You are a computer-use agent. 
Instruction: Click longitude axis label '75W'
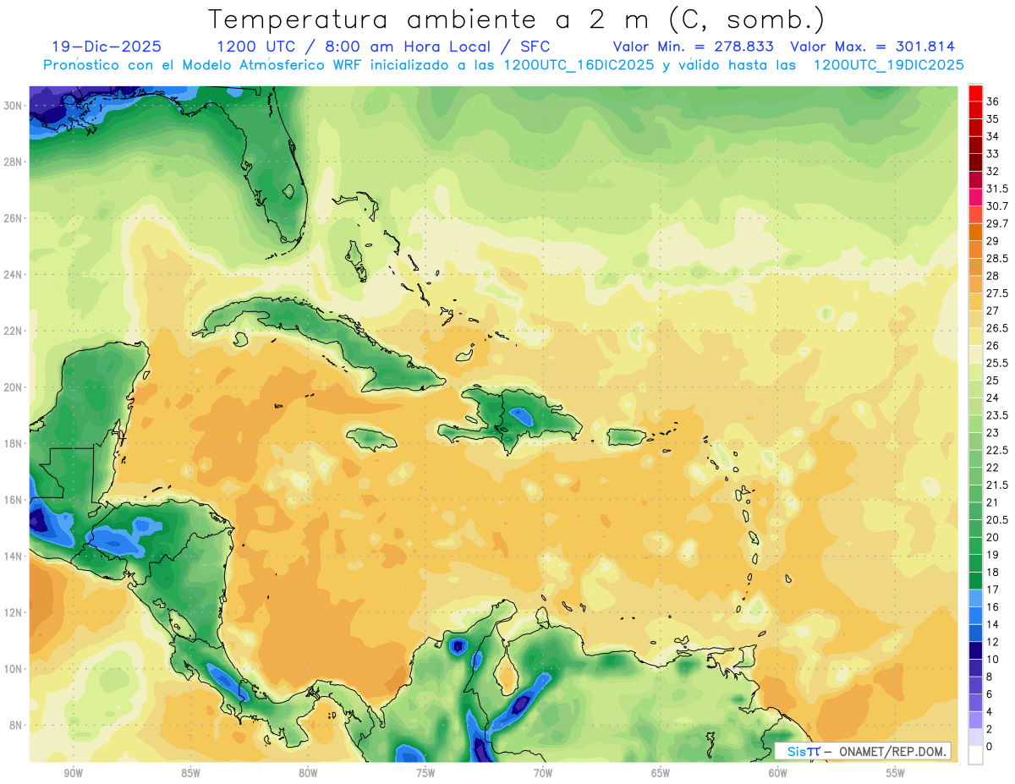point(425,773)
